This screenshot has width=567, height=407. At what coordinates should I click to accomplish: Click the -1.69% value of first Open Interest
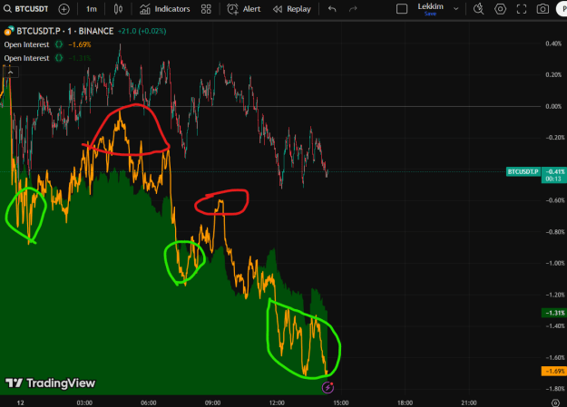[80, 44]
